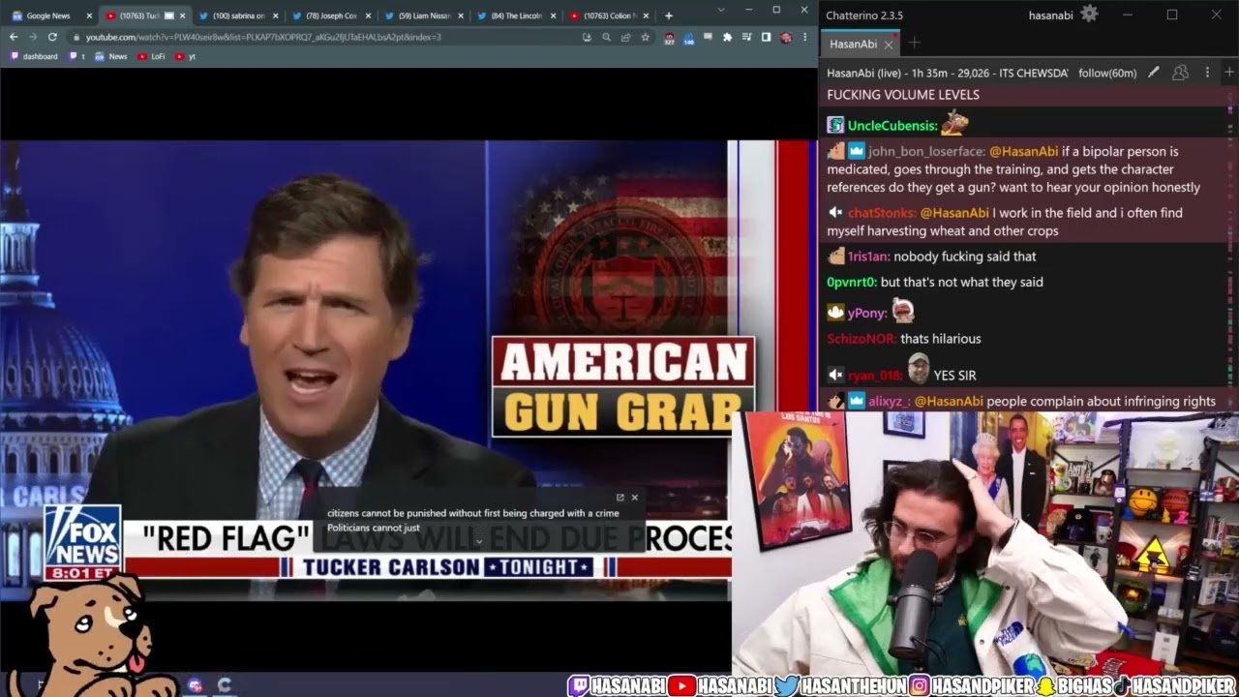Image resolution: width=1239 pixels, height=697 pixels.
Task: Add a new Chatterino tab
Action: [914, 44]
